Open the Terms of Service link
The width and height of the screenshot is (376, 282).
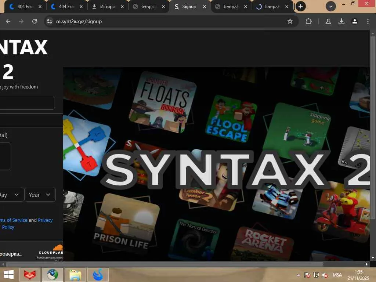[x=14, y=220]
